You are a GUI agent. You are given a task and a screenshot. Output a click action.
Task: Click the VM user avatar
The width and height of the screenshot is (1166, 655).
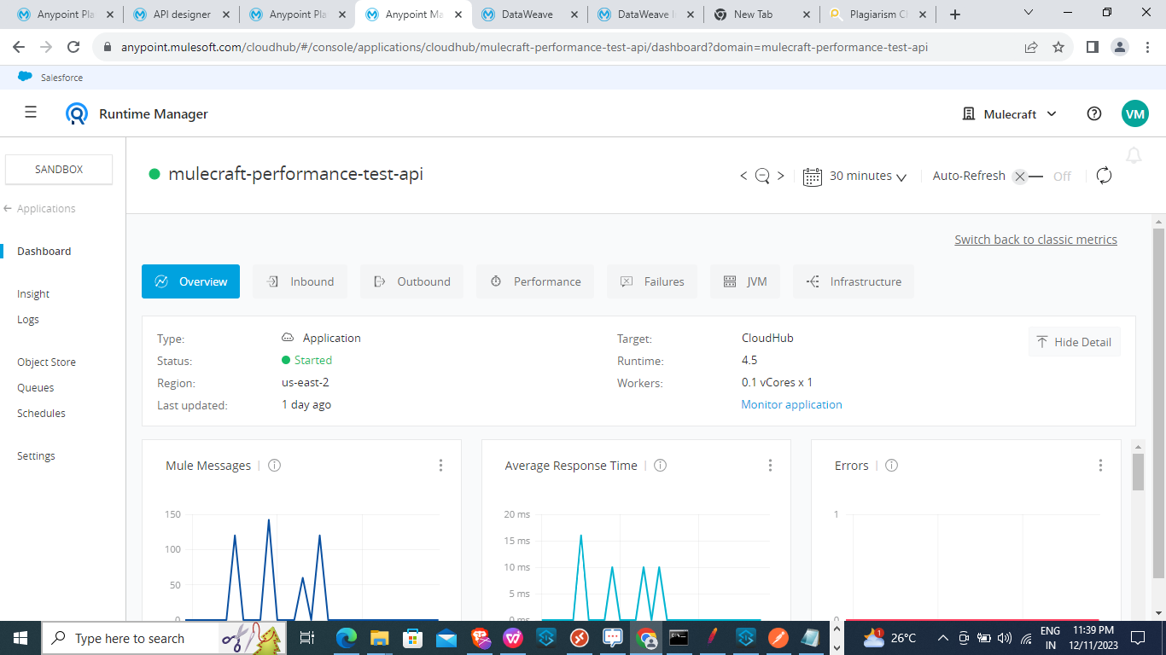click(1134, 113)
